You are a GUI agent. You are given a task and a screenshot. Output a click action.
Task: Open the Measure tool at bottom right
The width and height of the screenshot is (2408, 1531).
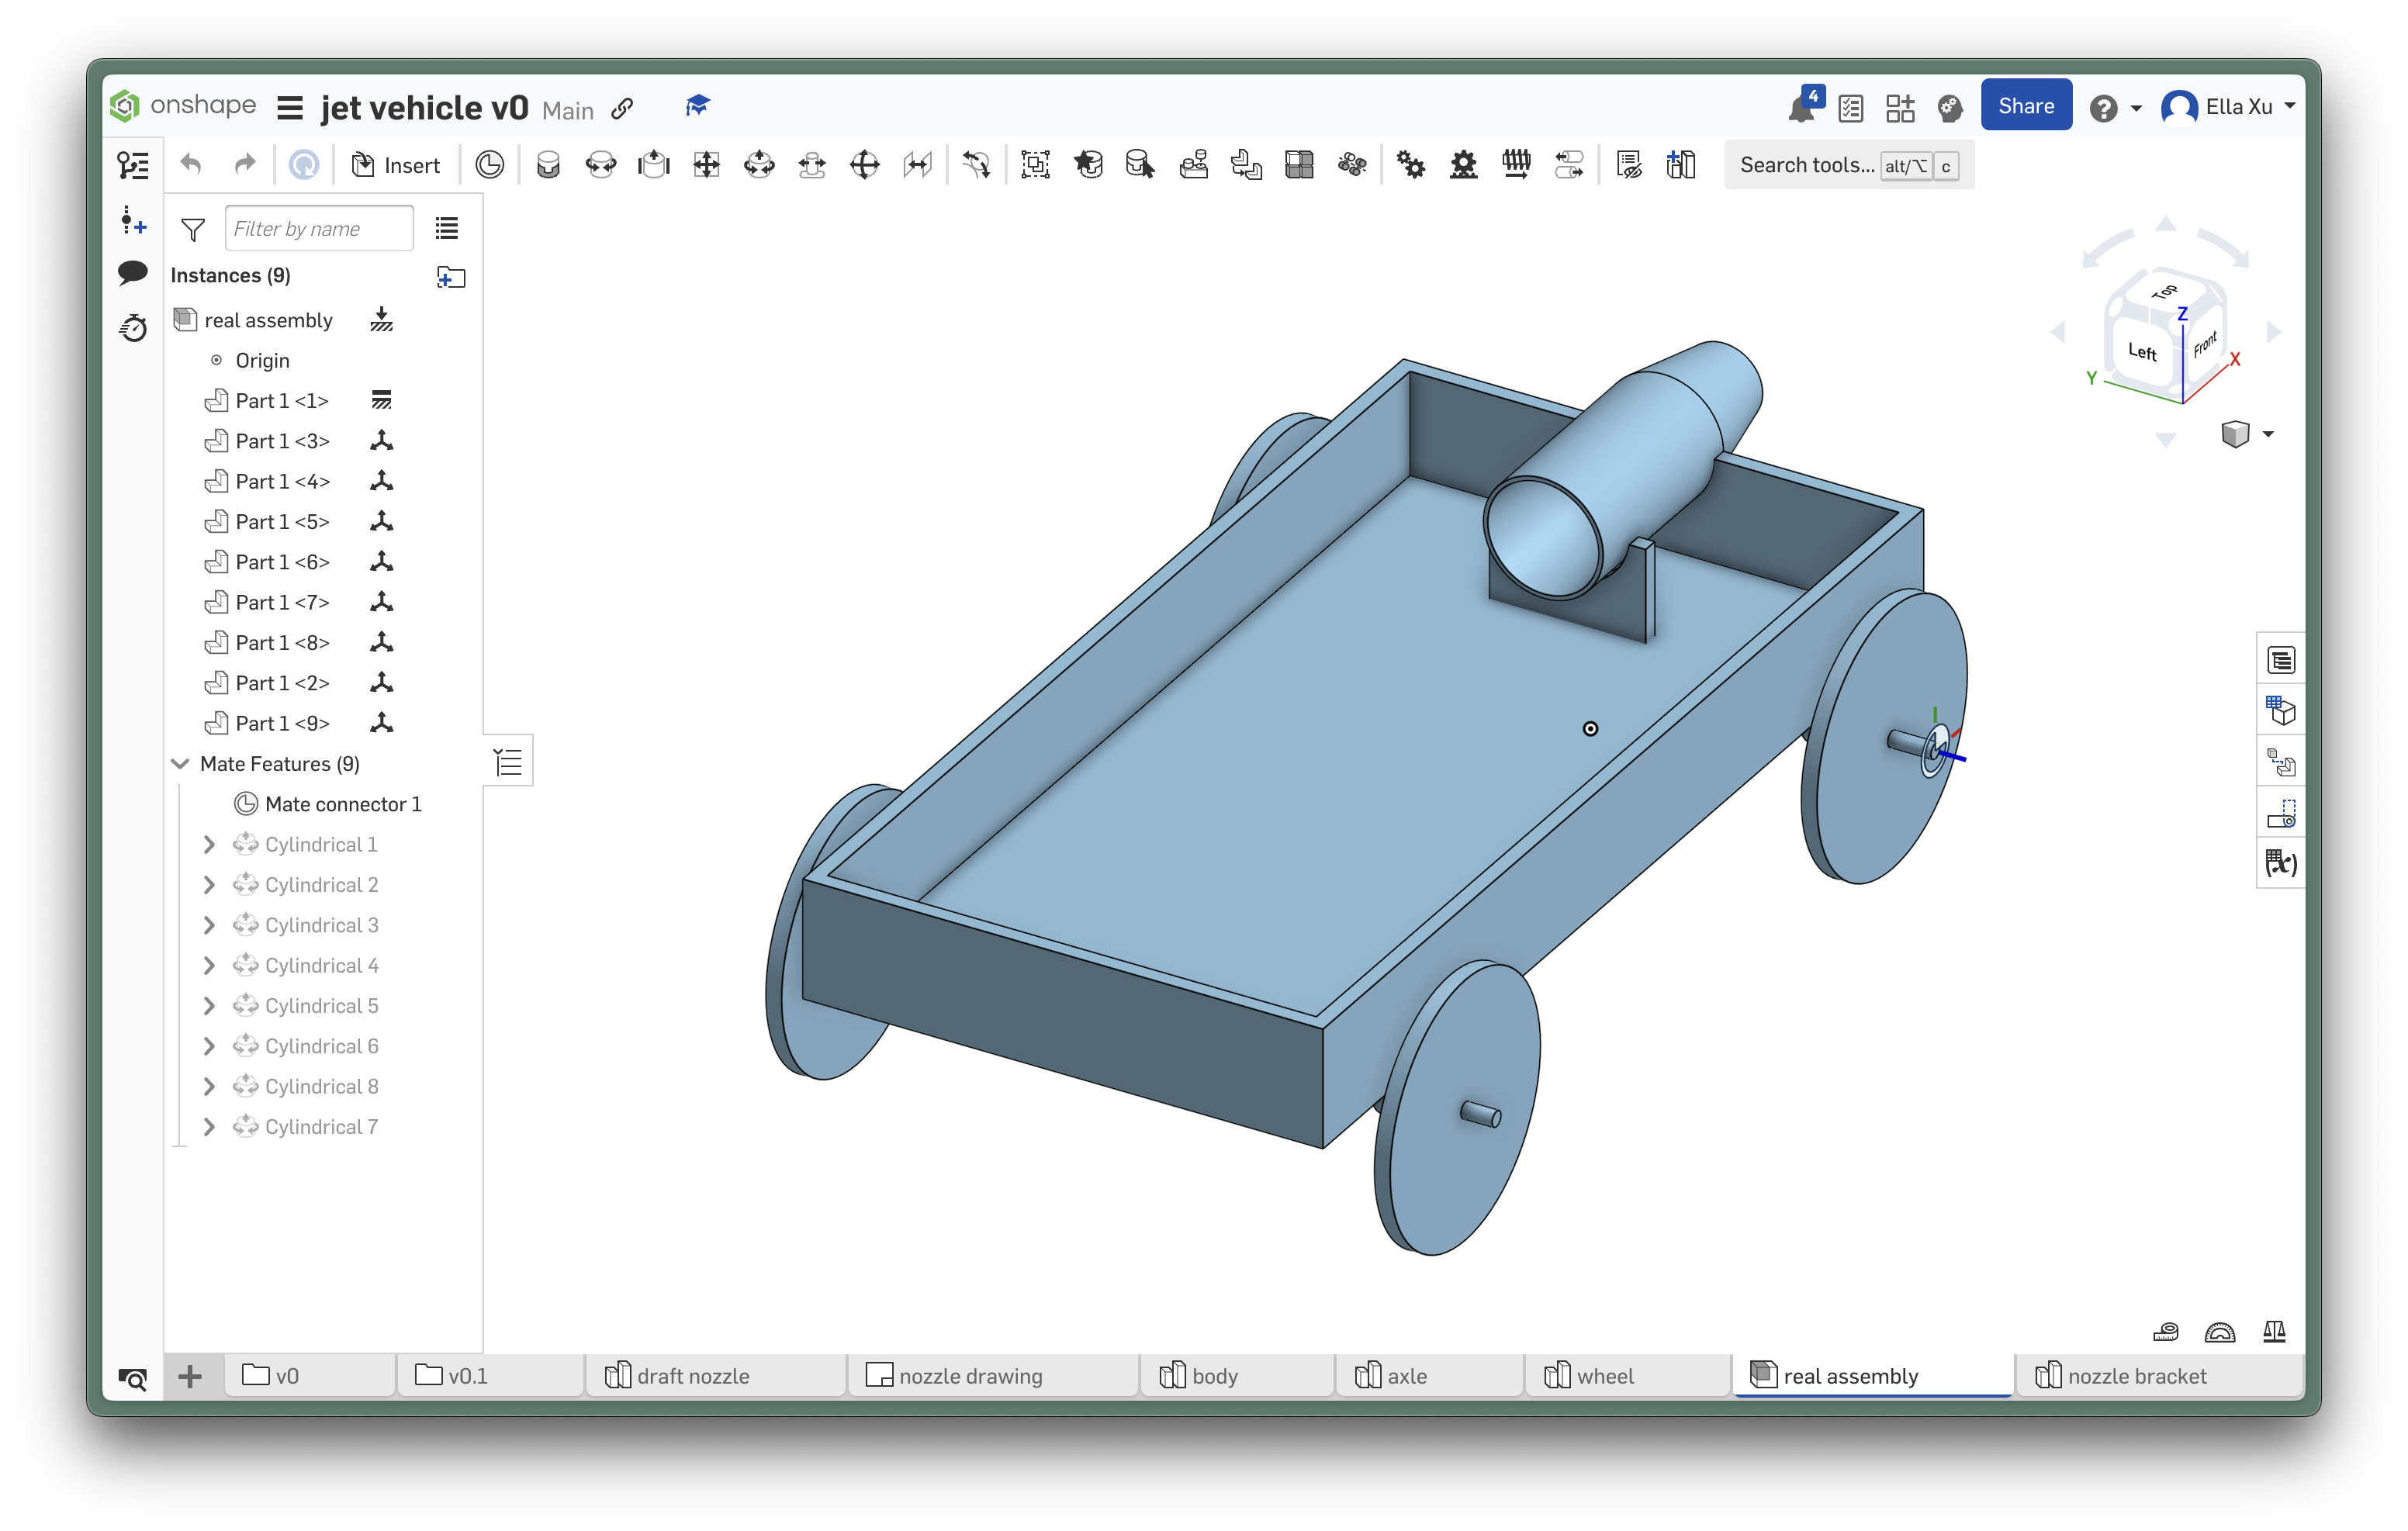pos(2166,1332)
